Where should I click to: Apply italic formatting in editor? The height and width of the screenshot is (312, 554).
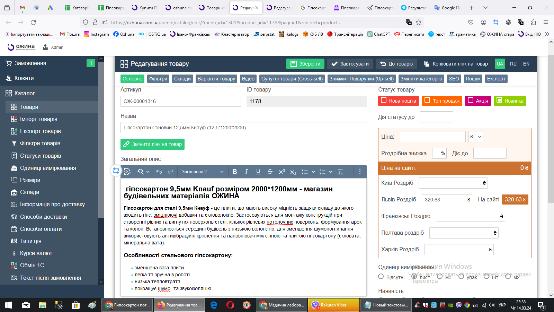(x=246, y=172)
